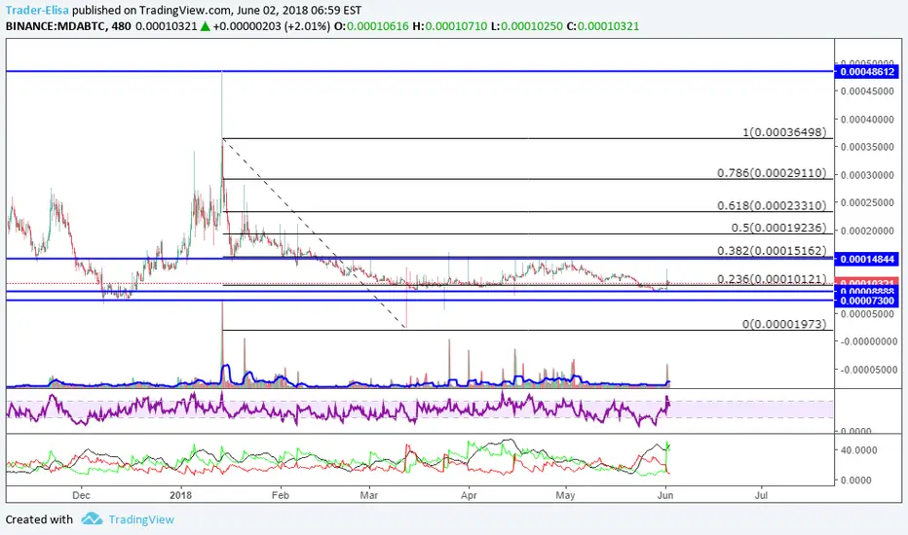Select the 0.00035000 price axis tick
This screenshot has height=535, width=908.
[867, 147]
